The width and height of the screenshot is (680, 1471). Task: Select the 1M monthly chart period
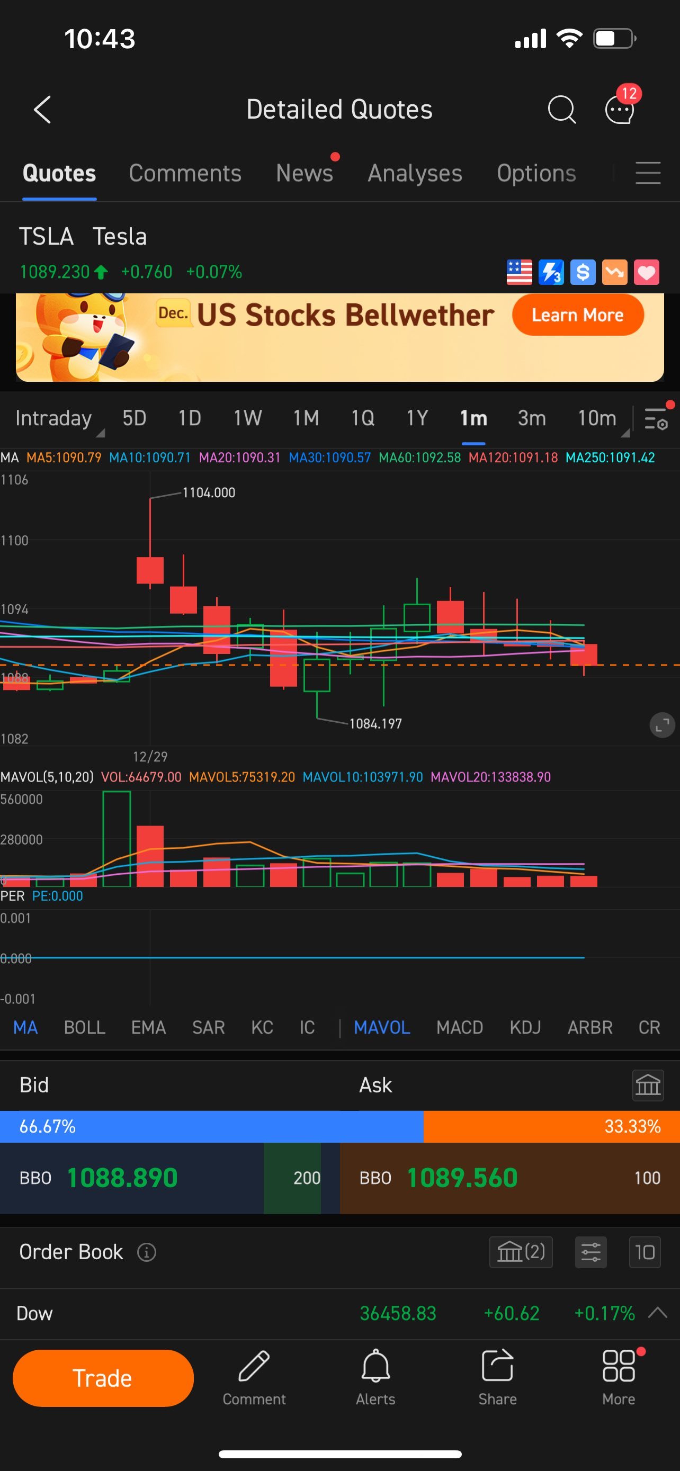point(306,418)
